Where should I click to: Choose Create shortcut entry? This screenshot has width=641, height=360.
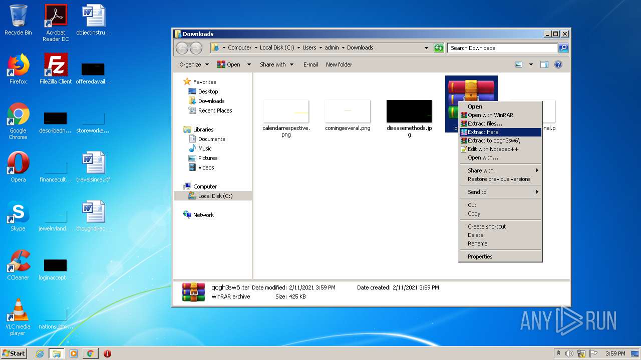[500, 226]
